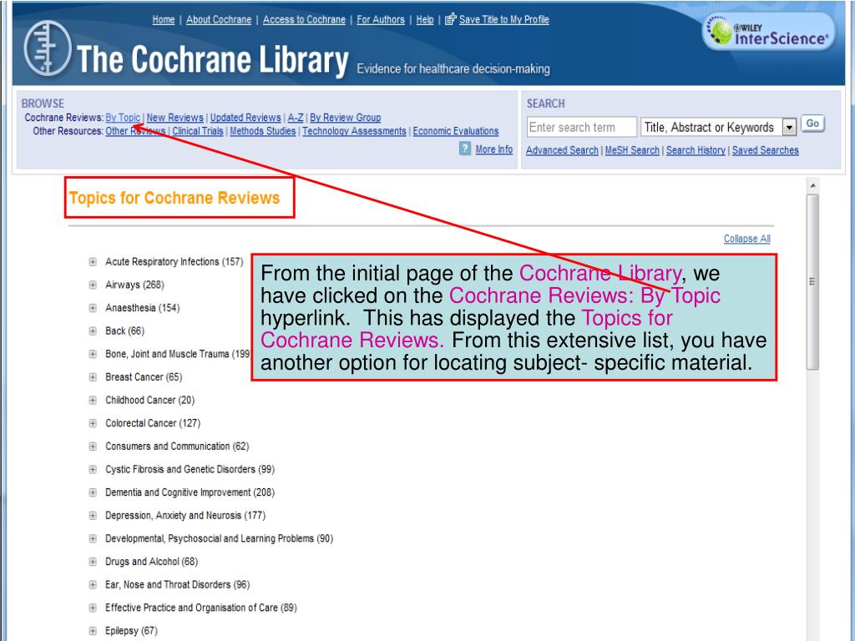Open Advanced Search

tap(562, 150)
